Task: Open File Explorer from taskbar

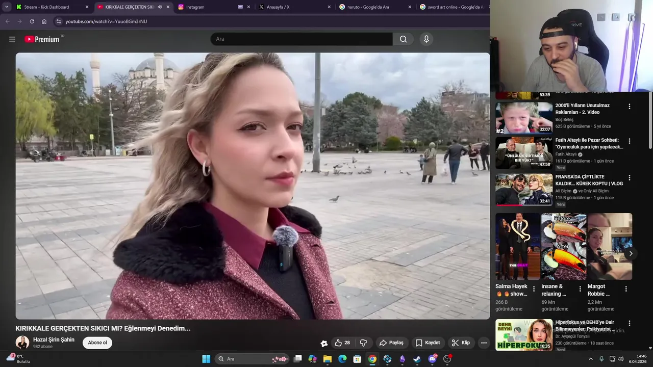Action: (328, 359)
